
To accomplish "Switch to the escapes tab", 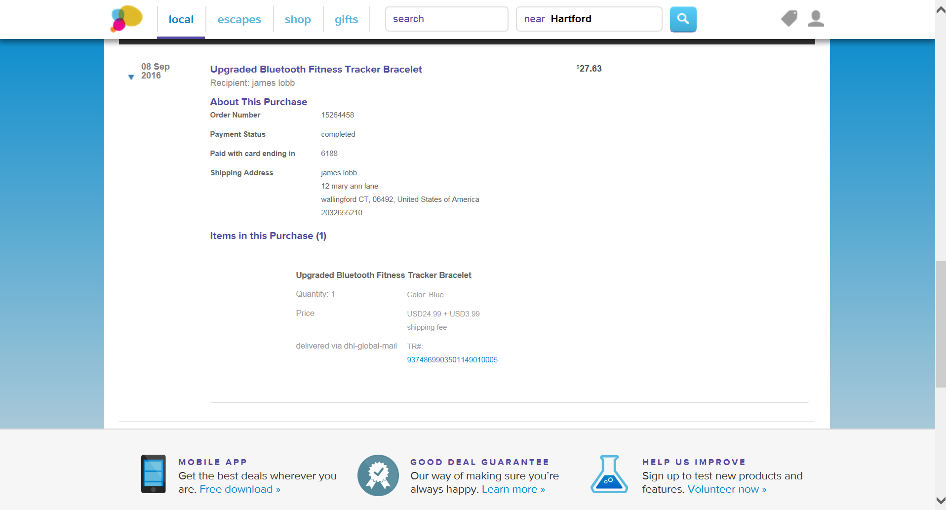I will click(239, 19).
